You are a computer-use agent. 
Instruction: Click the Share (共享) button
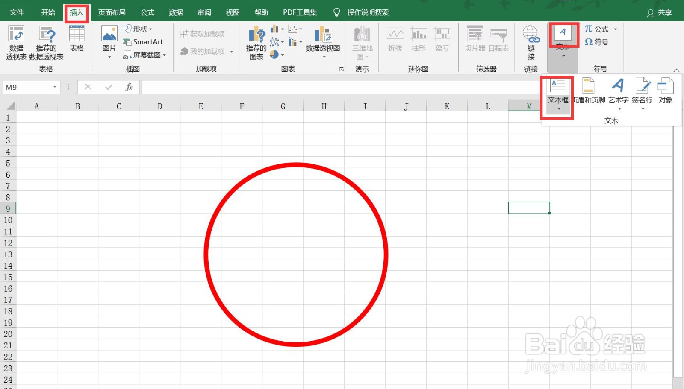point(659,13)
